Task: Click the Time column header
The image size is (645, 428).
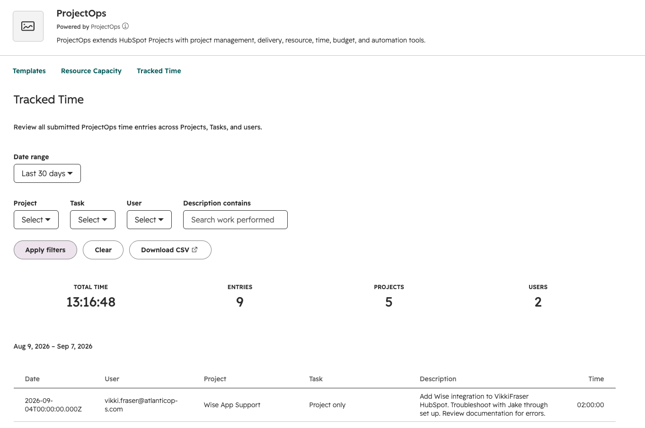Action: tap(596, 379)
